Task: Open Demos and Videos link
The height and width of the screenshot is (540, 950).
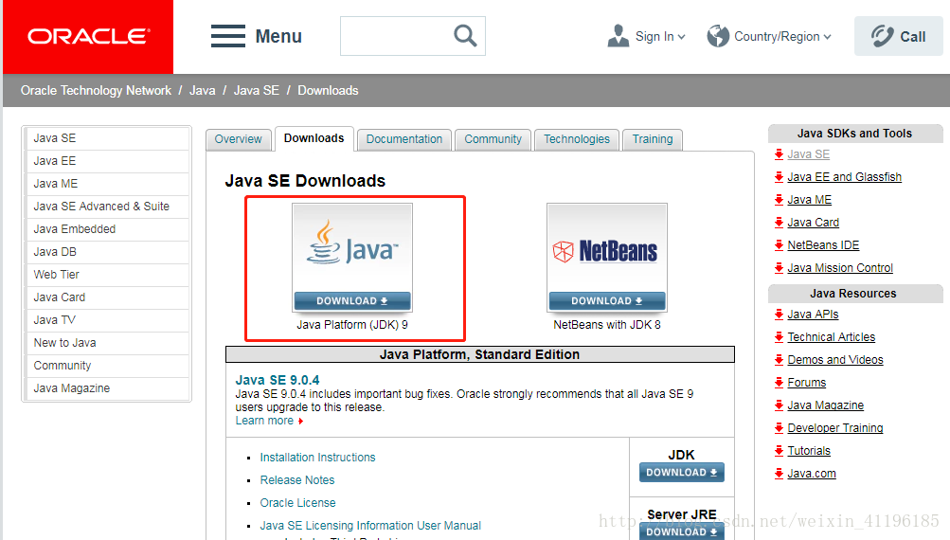Action: click(834, 360)
